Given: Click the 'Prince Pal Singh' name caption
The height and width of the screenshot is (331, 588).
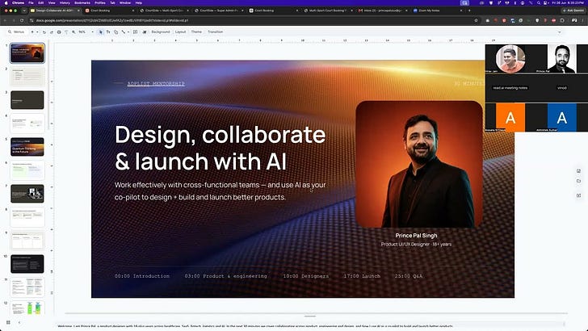Looking at the screenshot, I should coord(416,236).
